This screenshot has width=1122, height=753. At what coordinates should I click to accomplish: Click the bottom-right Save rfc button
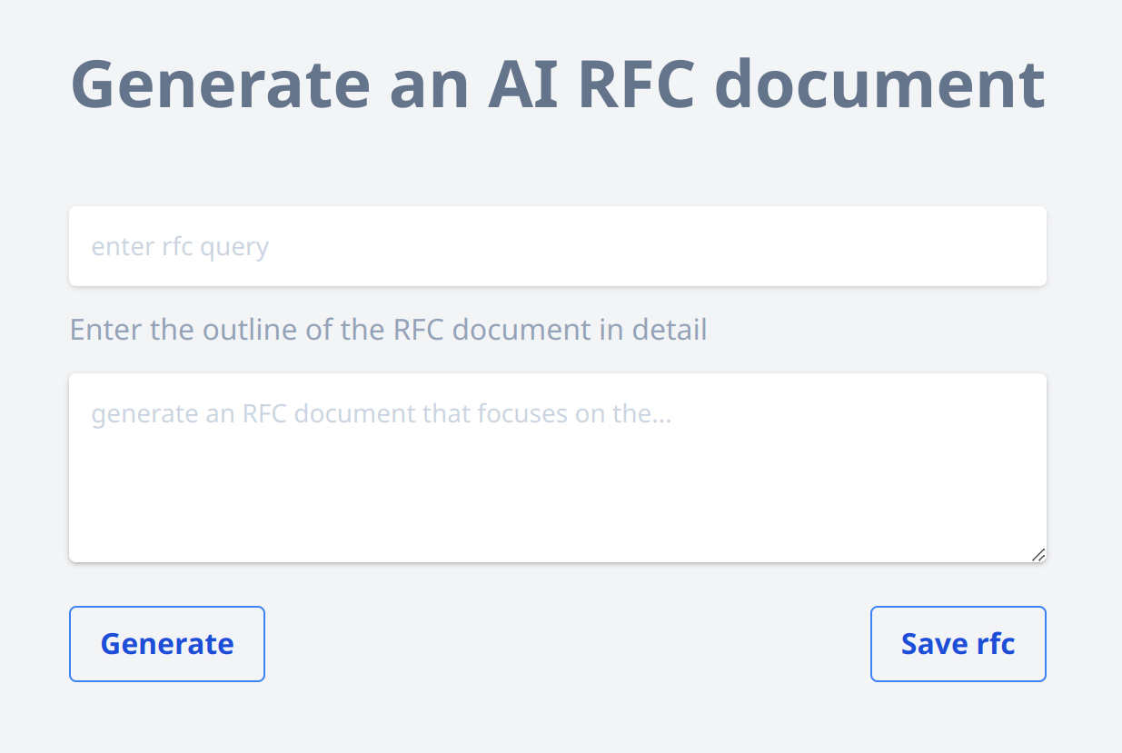(x=958, y=643)
